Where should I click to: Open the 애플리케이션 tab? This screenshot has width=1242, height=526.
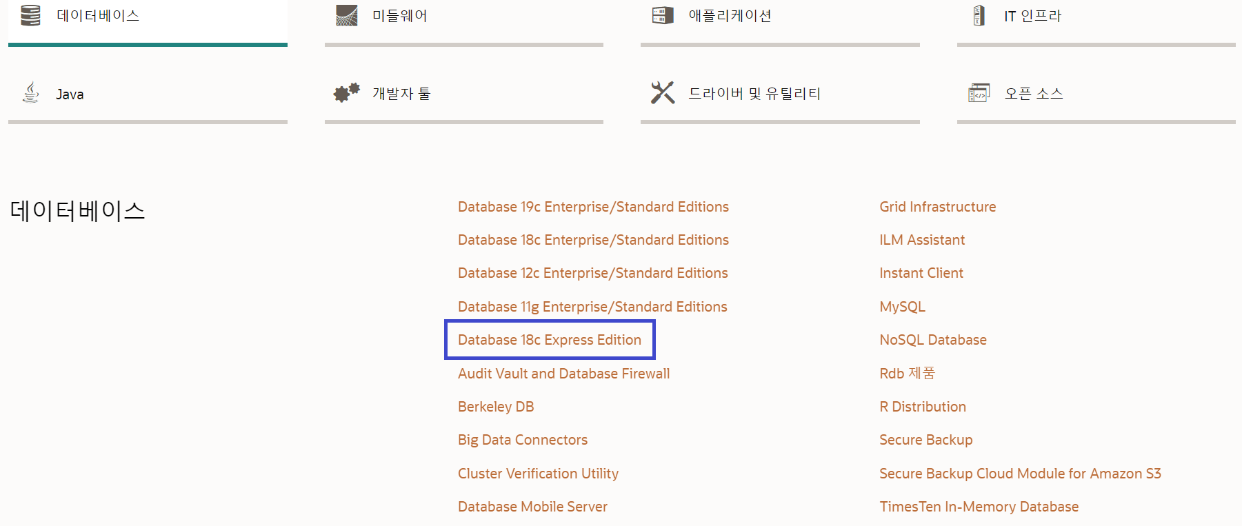[780, 22]
